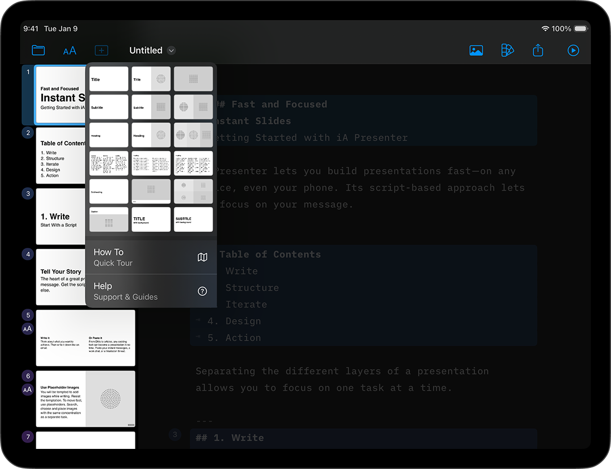The height and width of the screenshot is (469, 611).
Task: Open the file browser folder icon
Action: coord(38,50)
